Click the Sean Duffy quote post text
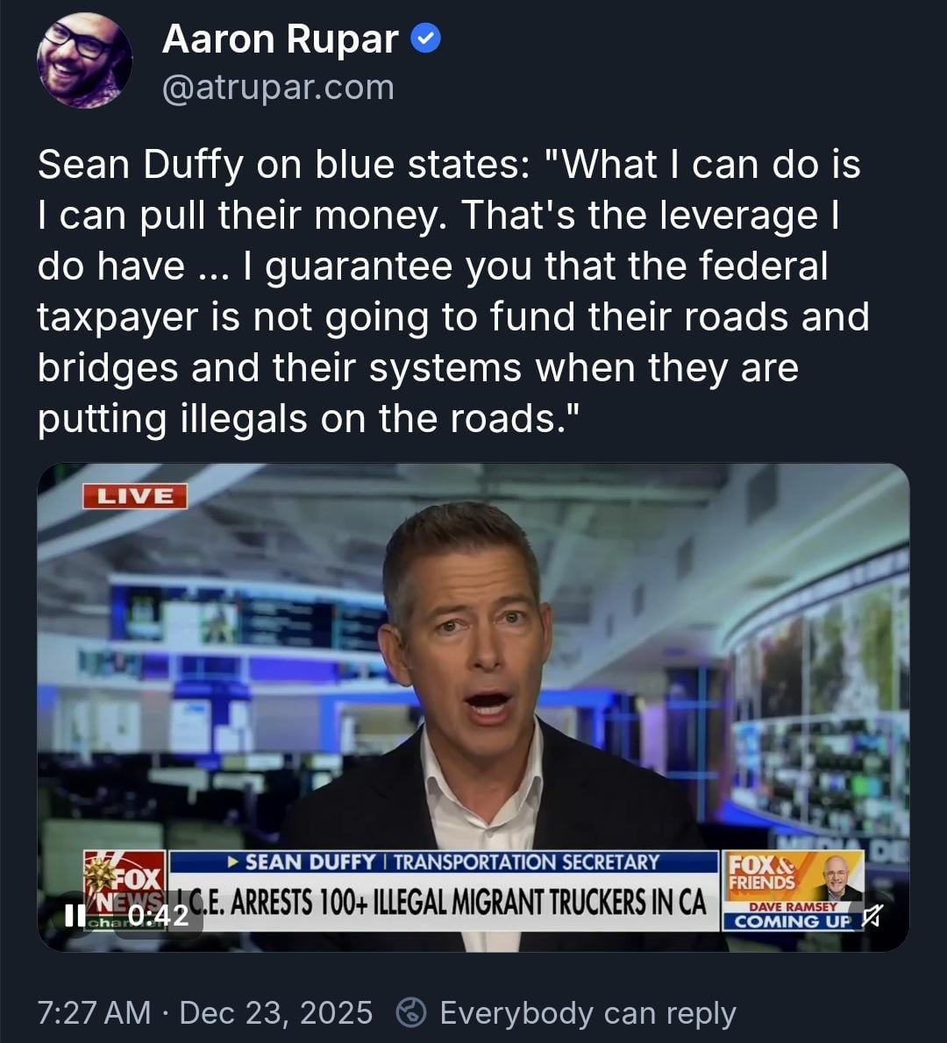The width and height of the screenshot is (947, 1043). click(453, 291)
